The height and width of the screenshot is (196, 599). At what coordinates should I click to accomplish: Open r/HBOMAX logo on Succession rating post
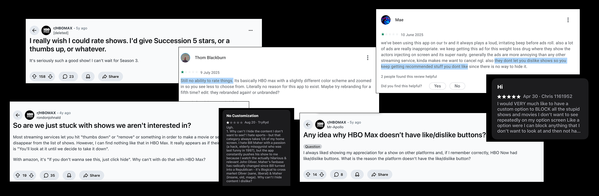tap(46, 30)
